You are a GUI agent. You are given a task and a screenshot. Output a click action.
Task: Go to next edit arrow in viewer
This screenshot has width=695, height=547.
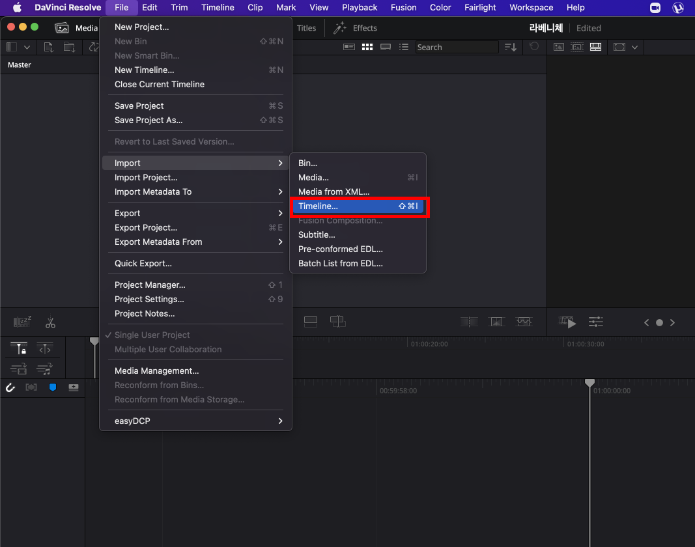point(672,323)
